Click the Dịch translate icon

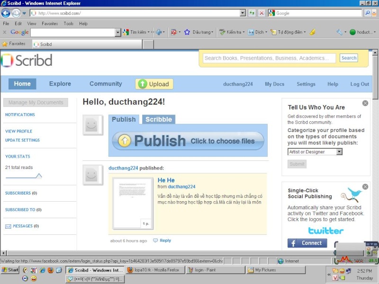pos(251,32)
